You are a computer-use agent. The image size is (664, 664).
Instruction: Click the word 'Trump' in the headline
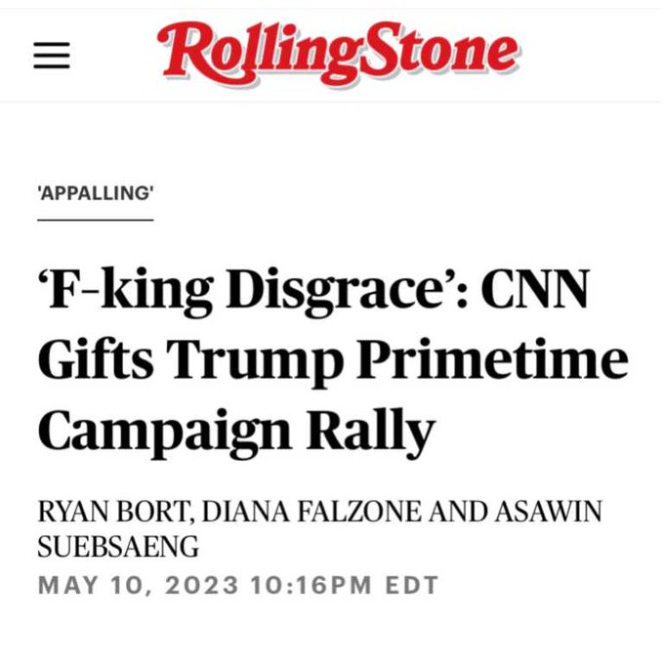click(x=255, y=361)
